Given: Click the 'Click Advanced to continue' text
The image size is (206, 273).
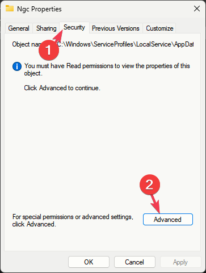Looking at the screenshot, I should point(62,88).
